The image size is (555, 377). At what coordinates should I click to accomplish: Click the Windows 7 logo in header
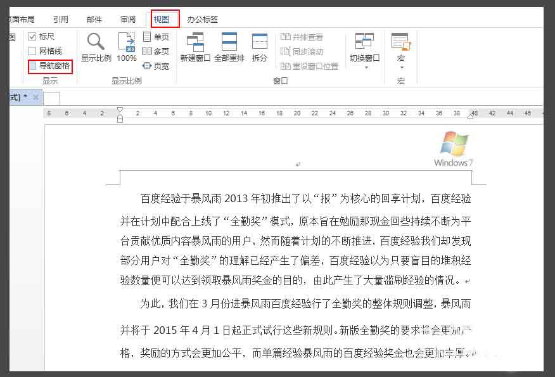[454, 149]
